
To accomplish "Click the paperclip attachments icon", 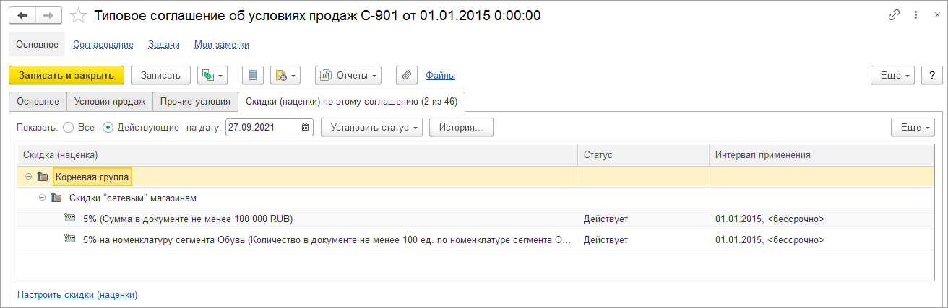I will tap(407, 75).
